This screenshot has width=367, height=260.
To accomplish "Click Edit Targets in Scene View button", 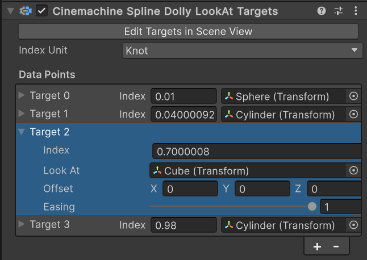I will click(x=188, y=31).
